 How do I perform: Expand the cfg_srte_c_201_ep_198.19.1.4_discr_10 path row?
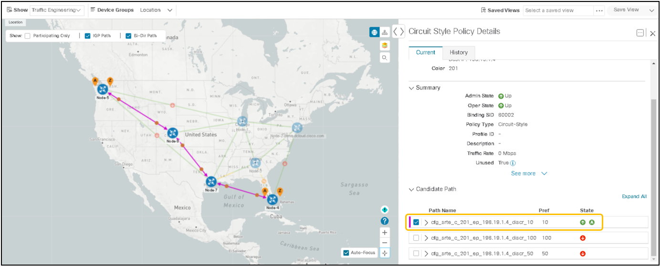click(427, 222)
